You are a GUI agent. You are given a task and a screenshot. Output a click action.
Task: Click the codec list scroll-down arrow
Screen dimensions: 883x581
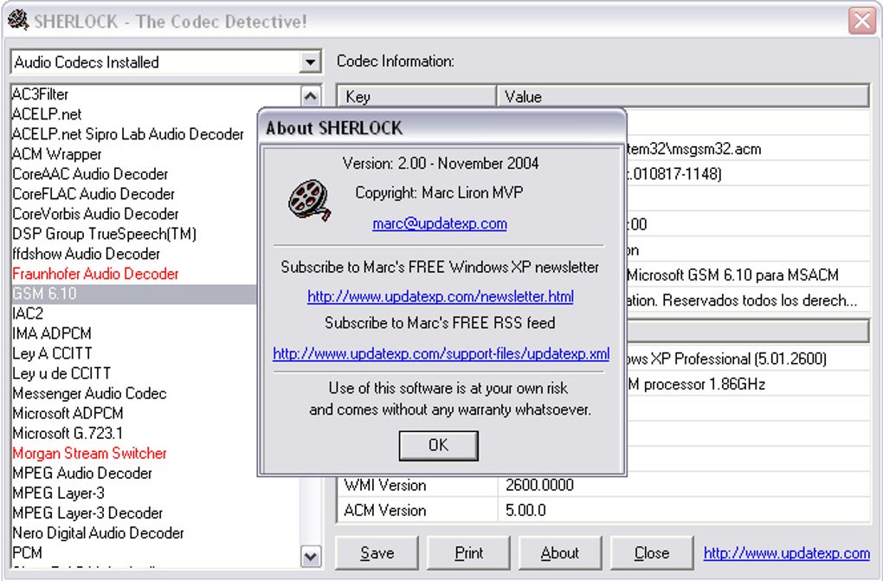(311, 557)
